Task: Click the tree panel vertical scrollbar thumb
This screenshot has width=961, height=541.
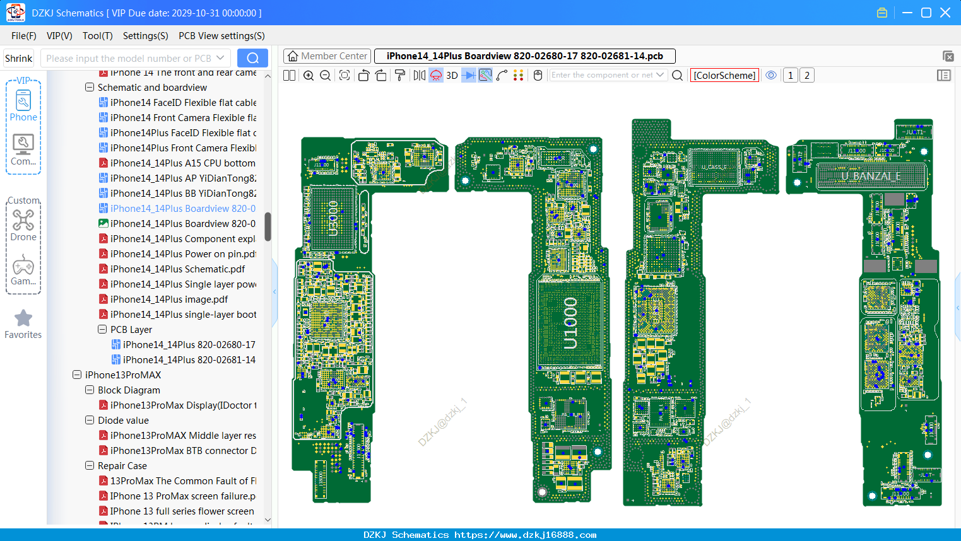Action: [268, 226]
